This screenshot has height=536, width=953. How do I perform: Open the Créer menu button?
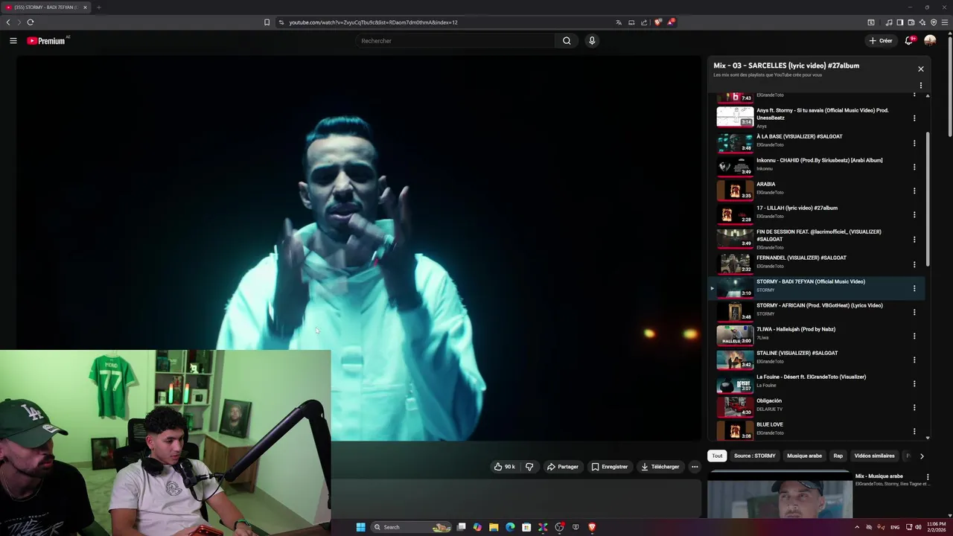[x=881, y=41]
